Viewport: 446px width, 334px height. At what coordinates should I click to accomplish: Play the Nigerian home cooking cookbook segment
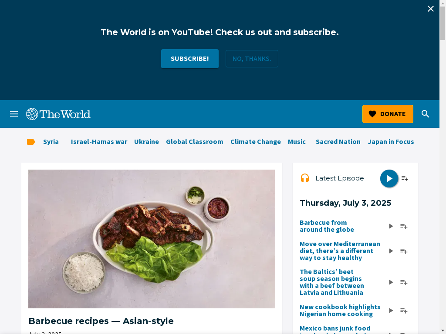[x=391, y=311]
